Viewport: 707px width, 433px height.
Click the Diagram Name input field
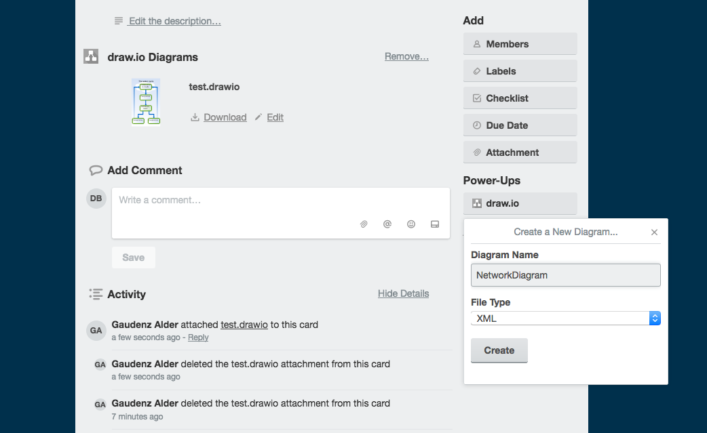pos(566,275)
